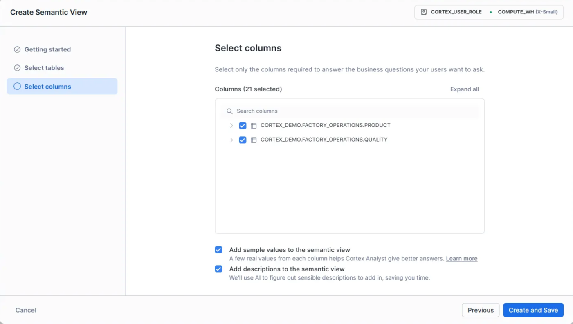Click the Getting started checkmark icon

17,49
